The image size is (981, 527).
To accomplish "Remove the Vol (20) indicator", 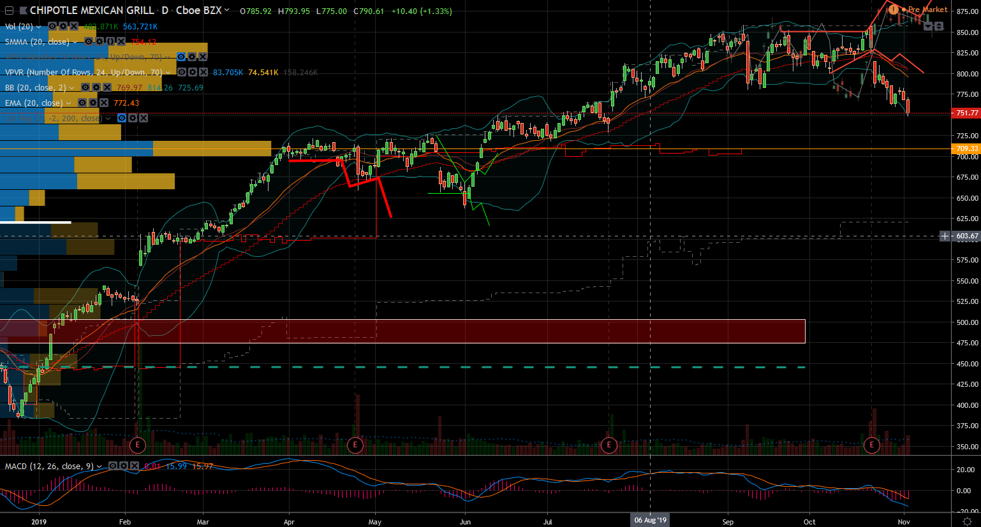I will [x=74, y=26].
